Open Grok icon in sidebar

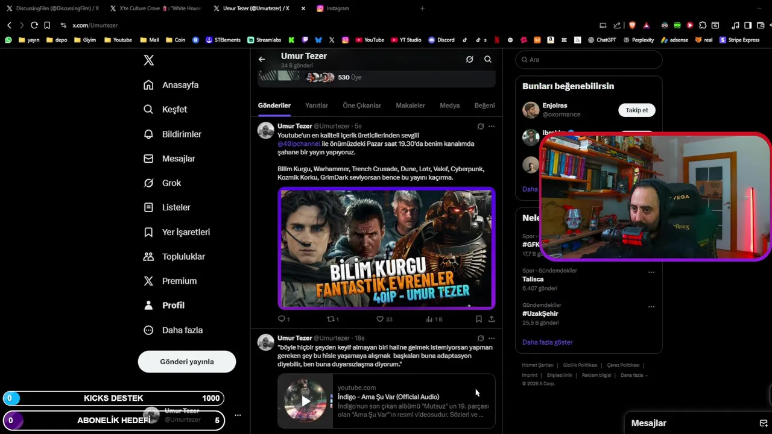tap(148, 183)
